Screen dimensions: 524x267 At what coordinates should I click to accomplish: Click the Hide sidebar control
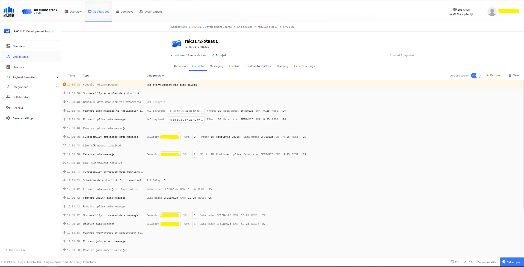[x=15, y=250]
